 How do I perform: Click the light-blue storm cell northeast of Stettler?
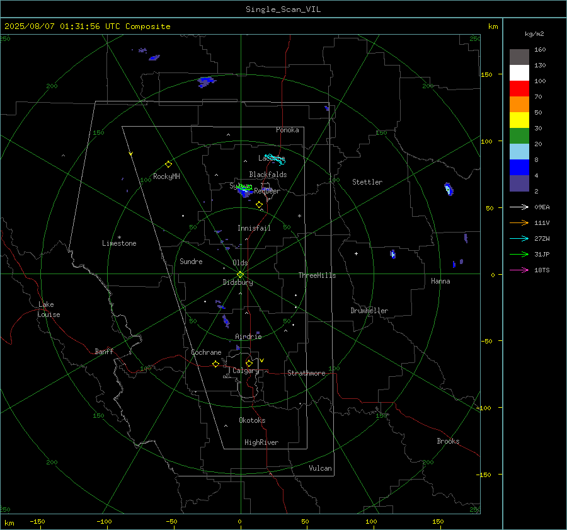(449, 189)
